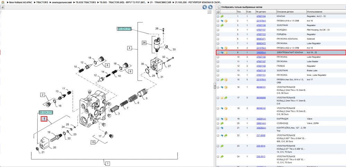Open breadcrumb '21 - ТРАНСМИССИЯ'
Viewport: 346px width, 167px height.
pyautogui.click(x=161, y=2)
